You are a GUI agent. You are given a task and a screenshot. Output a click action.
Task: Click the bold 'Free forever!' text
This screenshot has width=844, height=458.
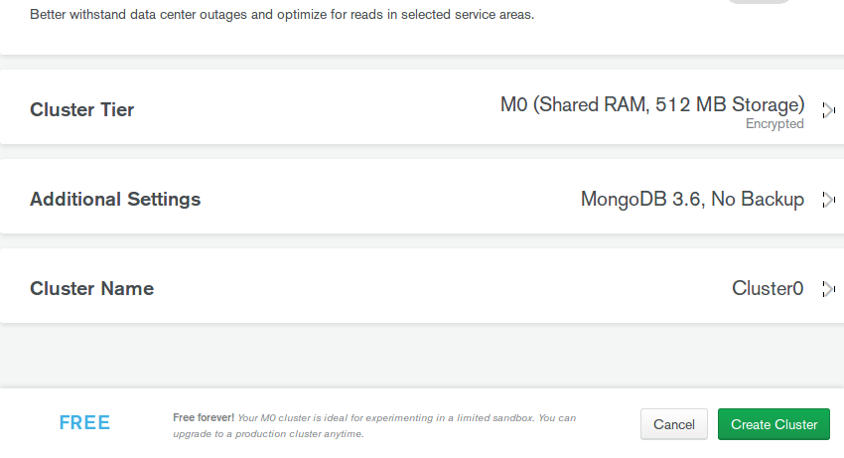coord(204,417)
